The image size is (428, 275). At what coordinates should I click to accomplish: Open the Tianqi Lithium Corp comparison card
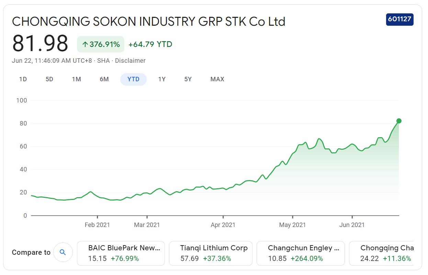tap(211, 253)
